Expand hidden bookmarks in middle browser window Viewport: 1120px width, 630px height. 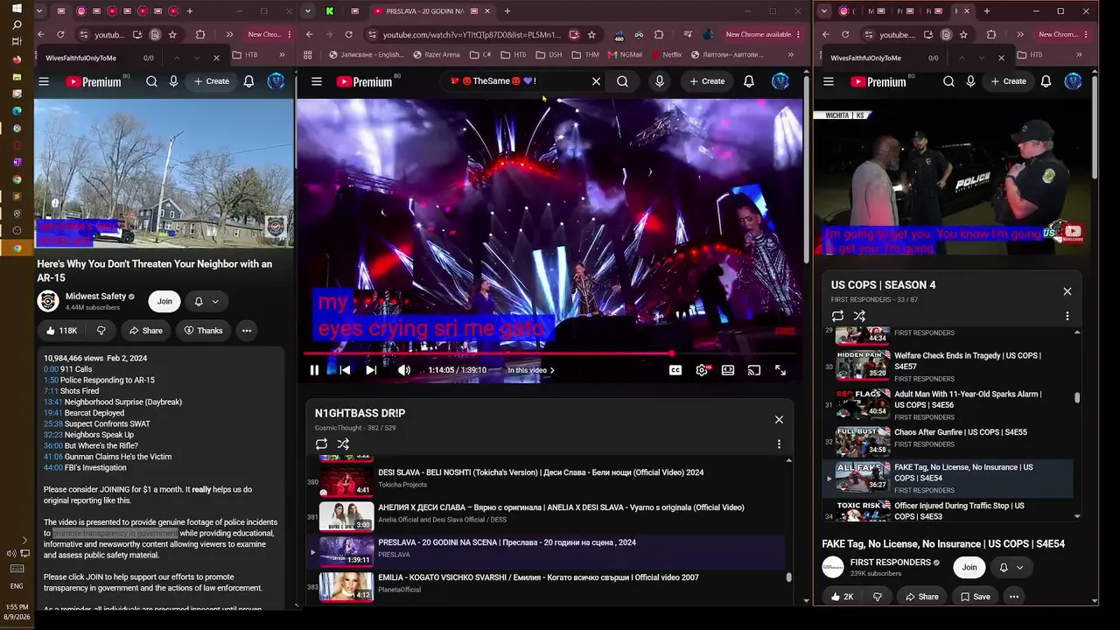pos(790,54)
